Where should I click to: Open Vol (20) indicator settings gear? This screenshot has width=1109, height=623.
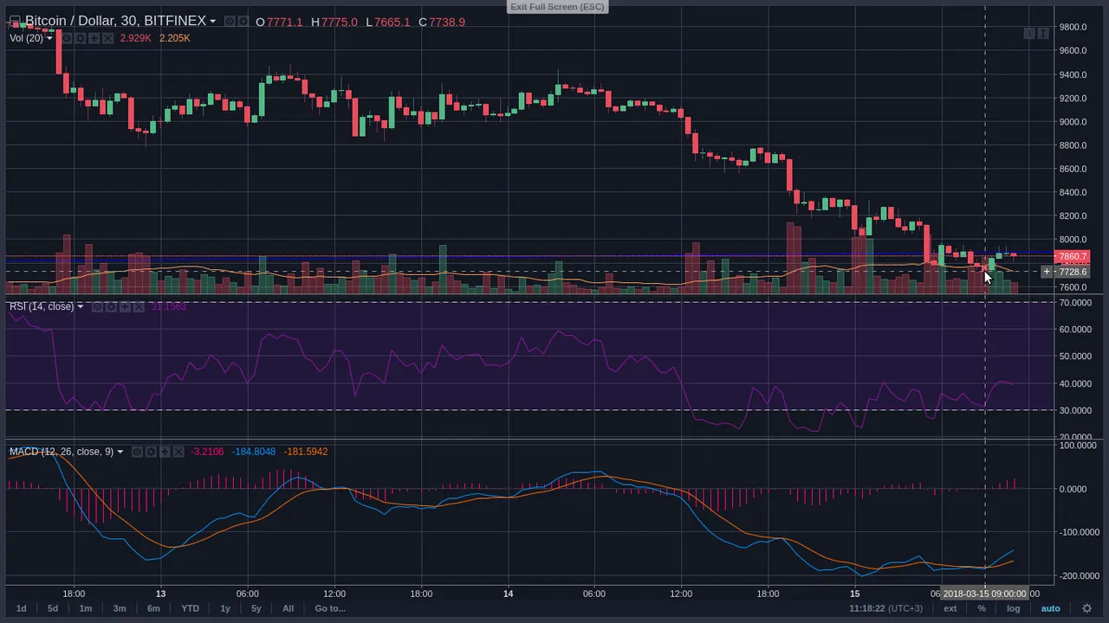point(81,38)
